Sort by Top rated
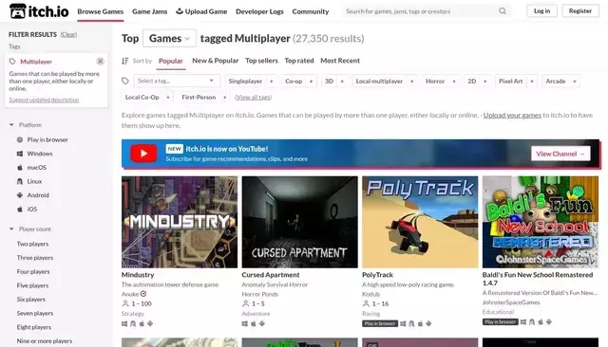Screen dimensions: 608x347 [299, 61]
